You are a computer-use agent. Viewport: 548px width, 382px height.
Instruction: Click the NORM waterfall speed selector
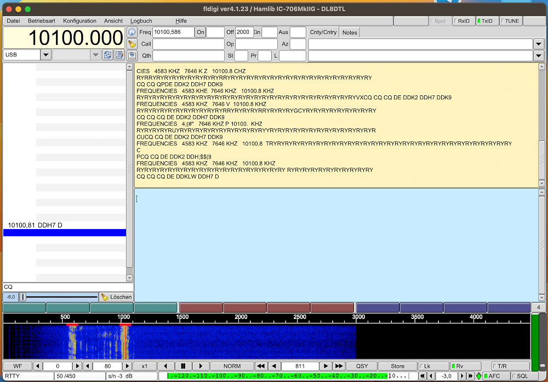tap(232, 366)
